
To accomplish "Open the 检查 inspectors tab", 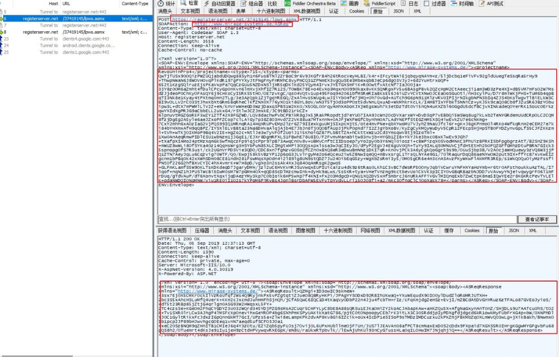I will 190,3.
